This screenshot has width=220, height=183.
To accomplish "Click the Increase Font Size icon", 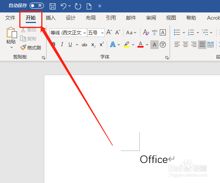I will tap(109, 32).
